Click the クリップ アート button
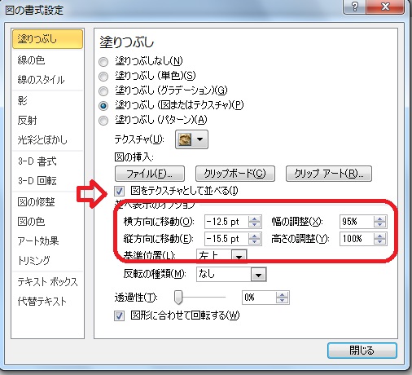The image size is (412, 375). click(329, 174)
